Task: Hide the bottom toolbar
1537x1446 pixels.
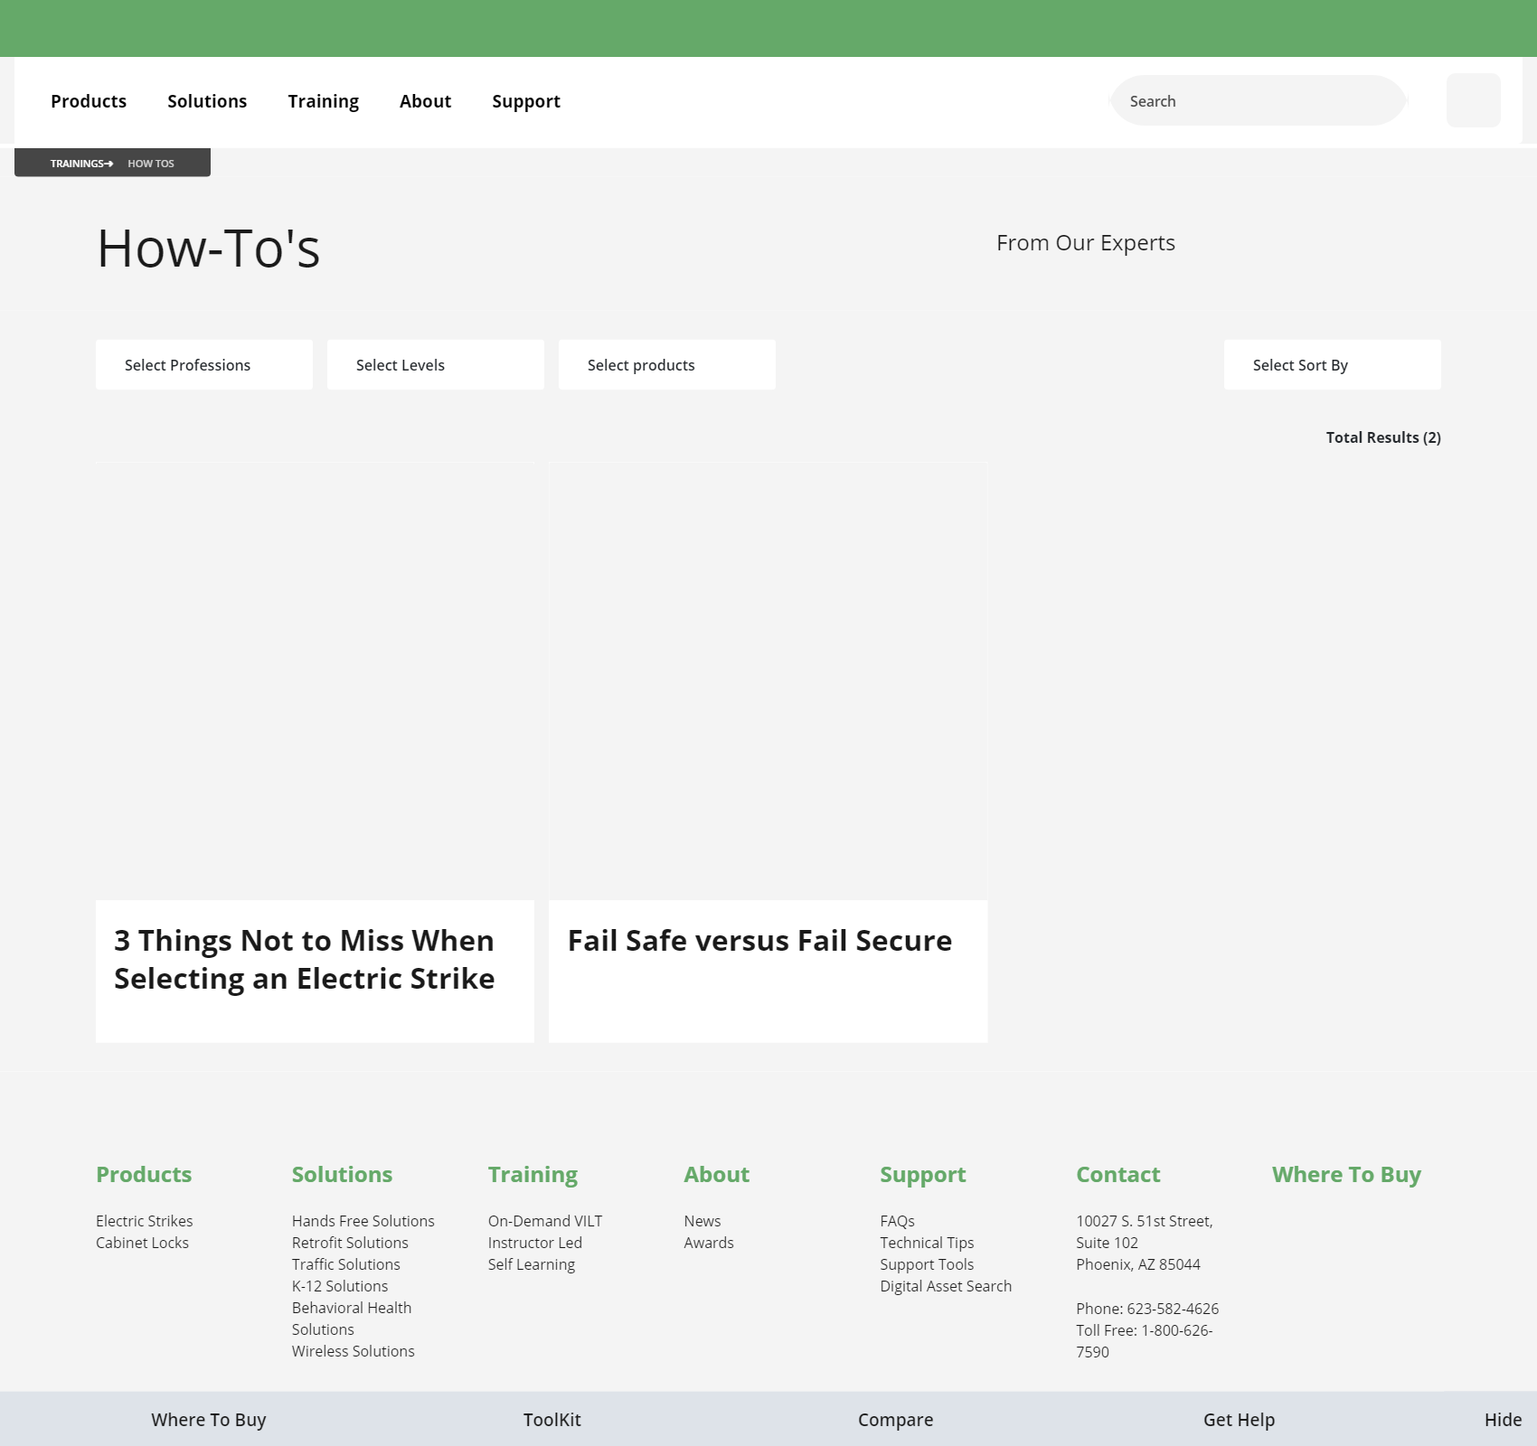Action: click(x=1504, y=1420)
